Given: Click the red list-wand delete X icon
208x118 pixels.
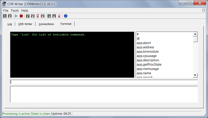Looking at the screenshot, I should click(x=59, y=16).
